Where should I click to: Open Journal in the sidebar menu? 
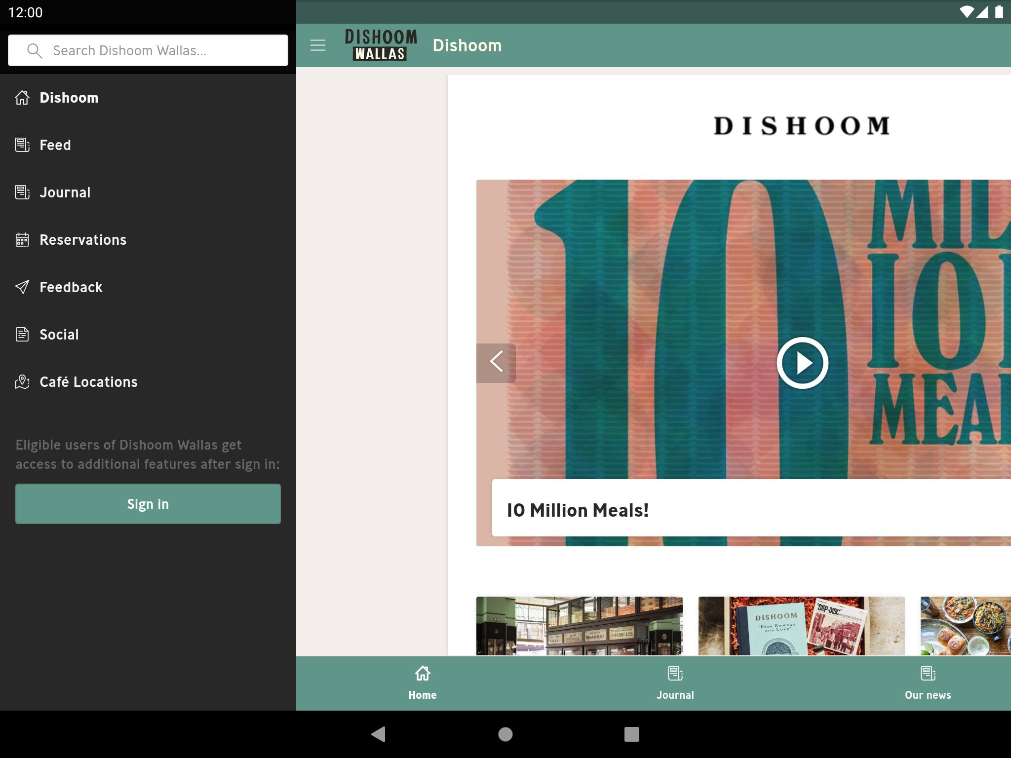pos(148,192)
